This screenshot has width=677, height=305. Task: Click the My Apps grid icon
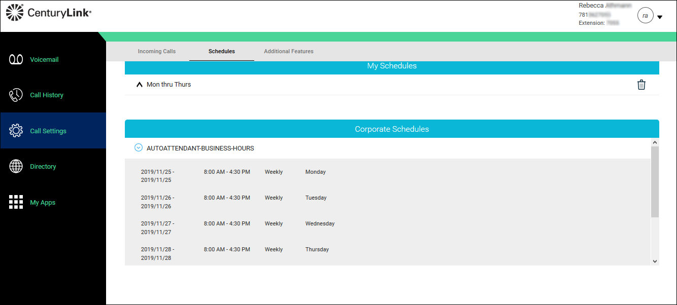[16, 202]
